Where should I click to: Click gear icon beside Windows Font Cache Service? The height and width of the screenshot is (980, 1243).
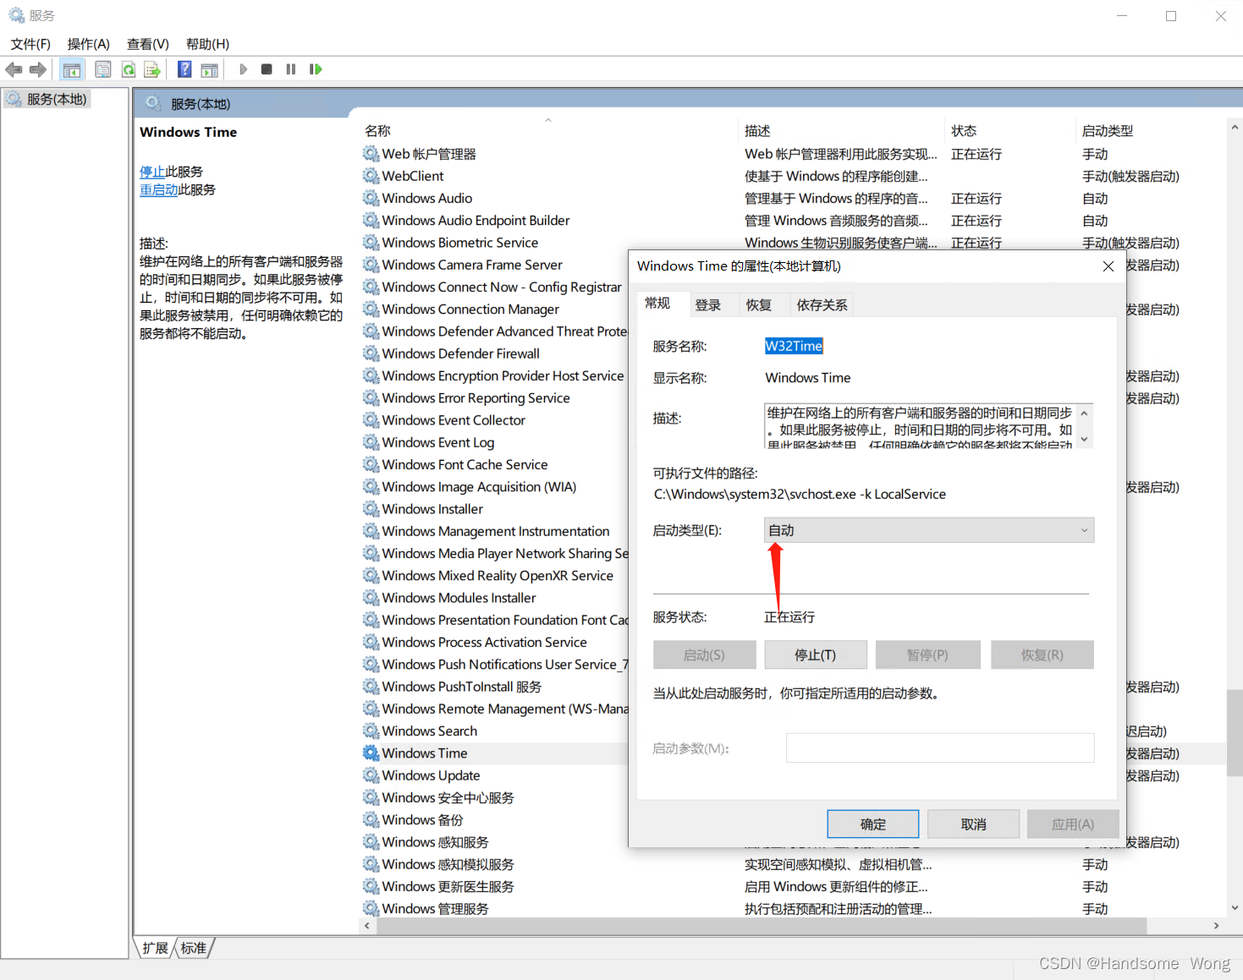tap(371, 464)
